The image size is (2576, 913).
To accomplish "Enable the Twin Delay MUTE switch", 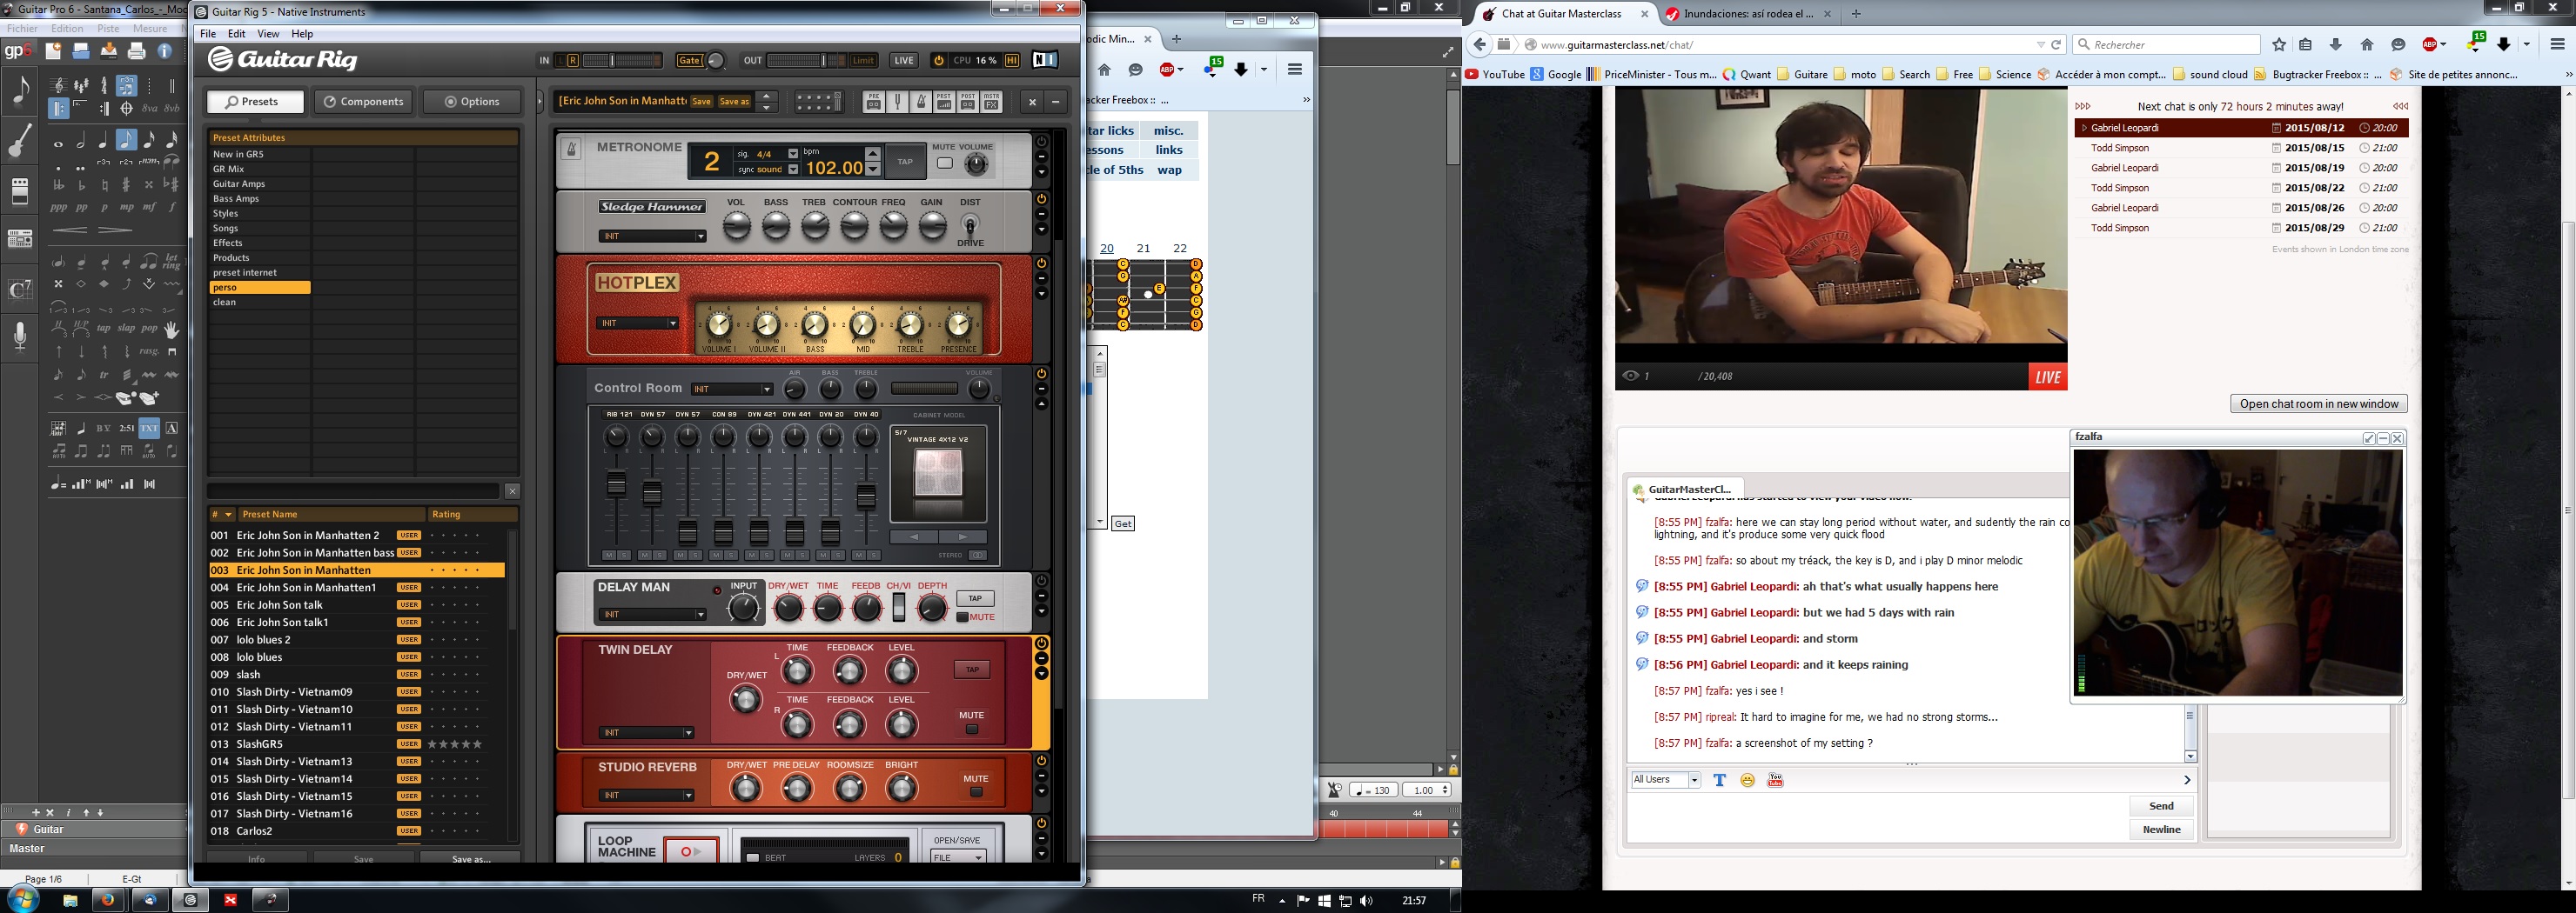I will point(971,730).
